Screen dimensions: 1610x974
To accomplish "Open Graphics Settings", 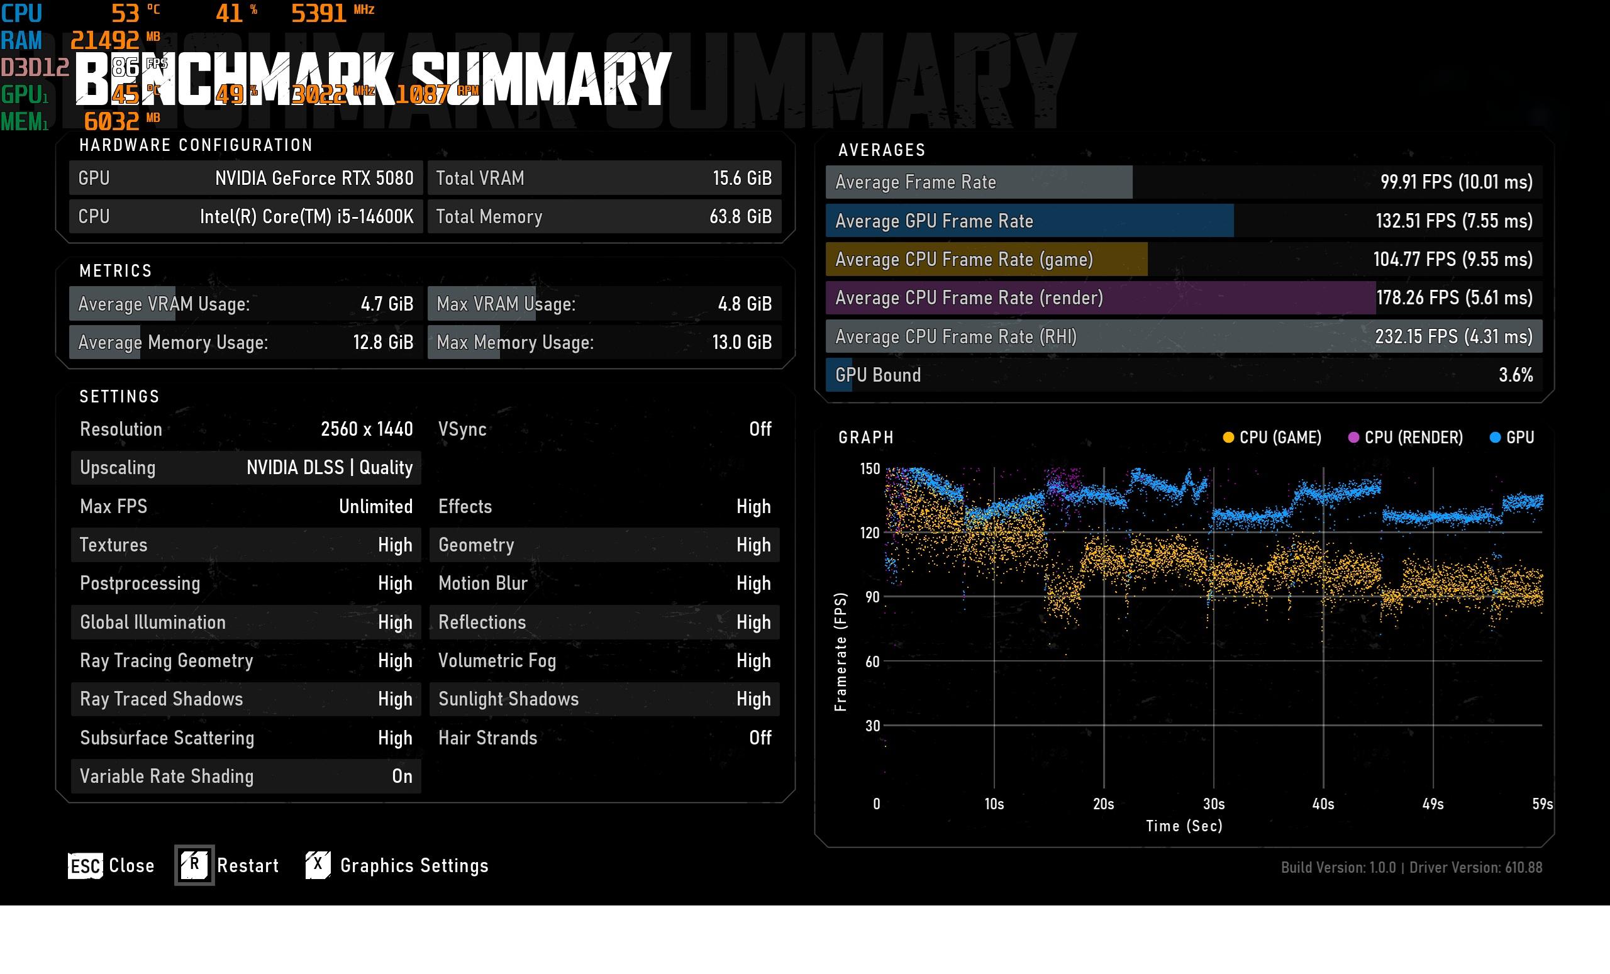I will click(414, 866).
